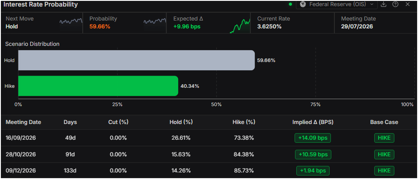Click the Hike (%) column header

(244, 122)
